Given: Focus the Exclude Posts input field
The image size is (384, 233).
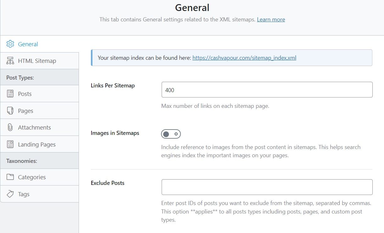Looking at the screenshot, I should coord(267,187).
